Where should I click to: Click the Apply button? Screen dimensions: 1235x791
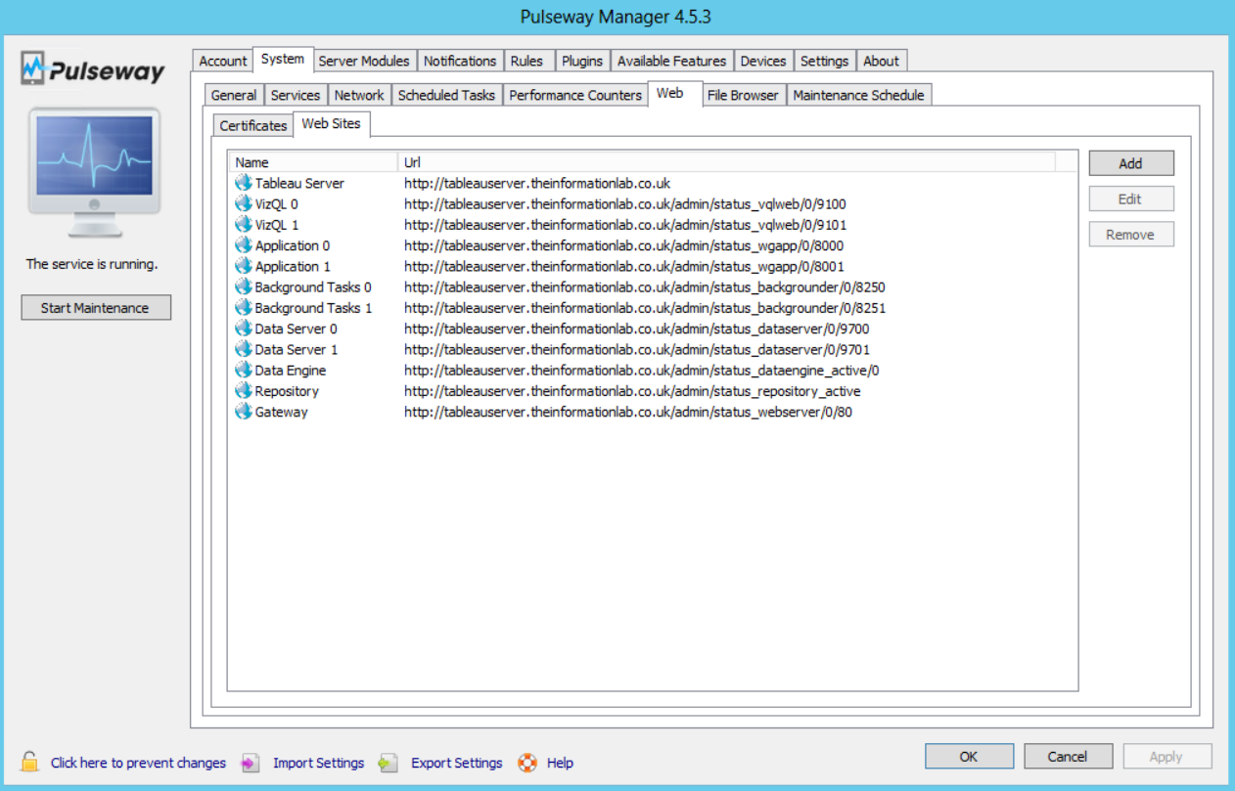pyautogui.click(x=1166, y=756)
